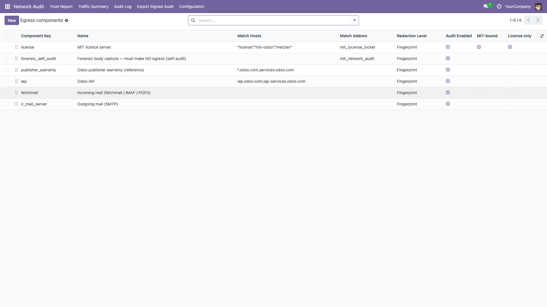Sort by Match Hosts column header
Screen dimensions: 547x307
(x=249, y=36)
